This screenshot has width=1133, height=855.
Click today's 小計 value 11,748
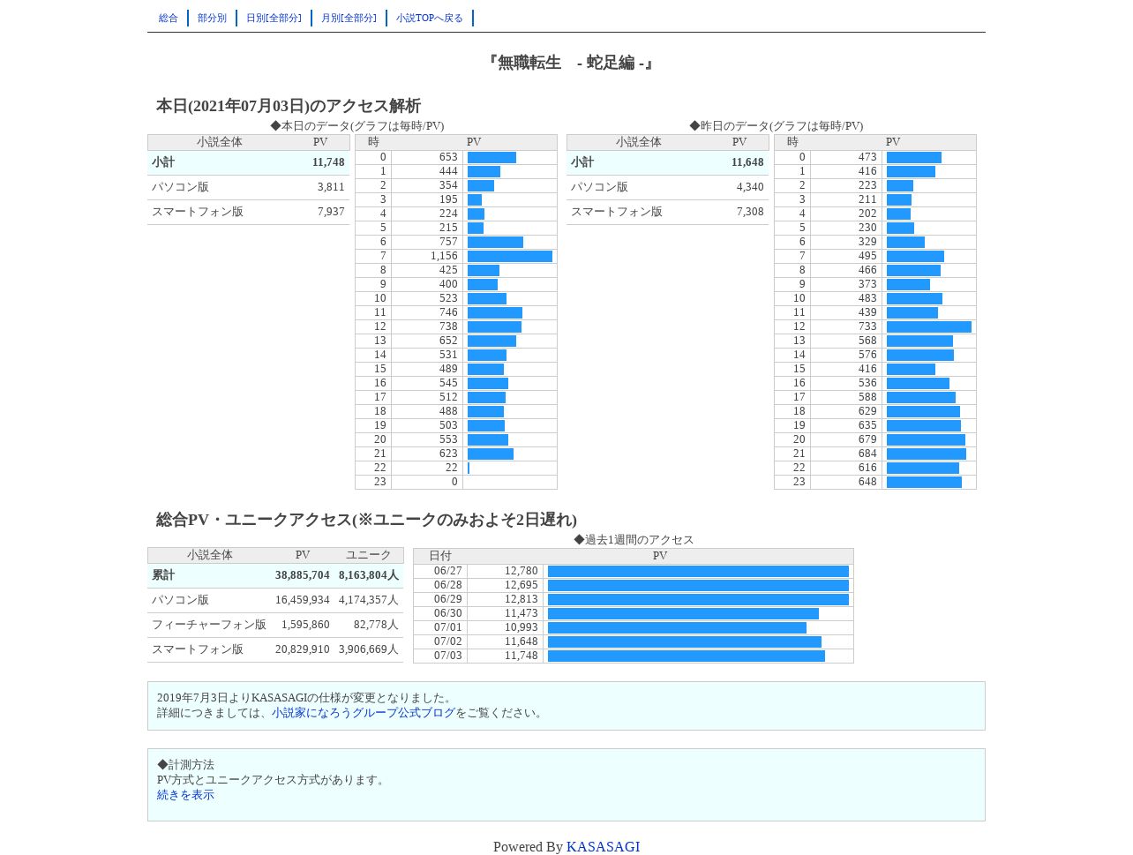click(x=328, y=162)
